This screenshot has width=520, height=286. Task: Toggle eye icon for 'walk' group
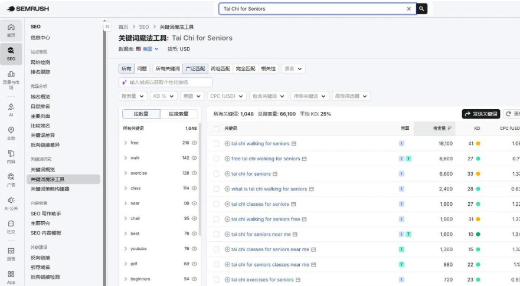coord(194,158)
